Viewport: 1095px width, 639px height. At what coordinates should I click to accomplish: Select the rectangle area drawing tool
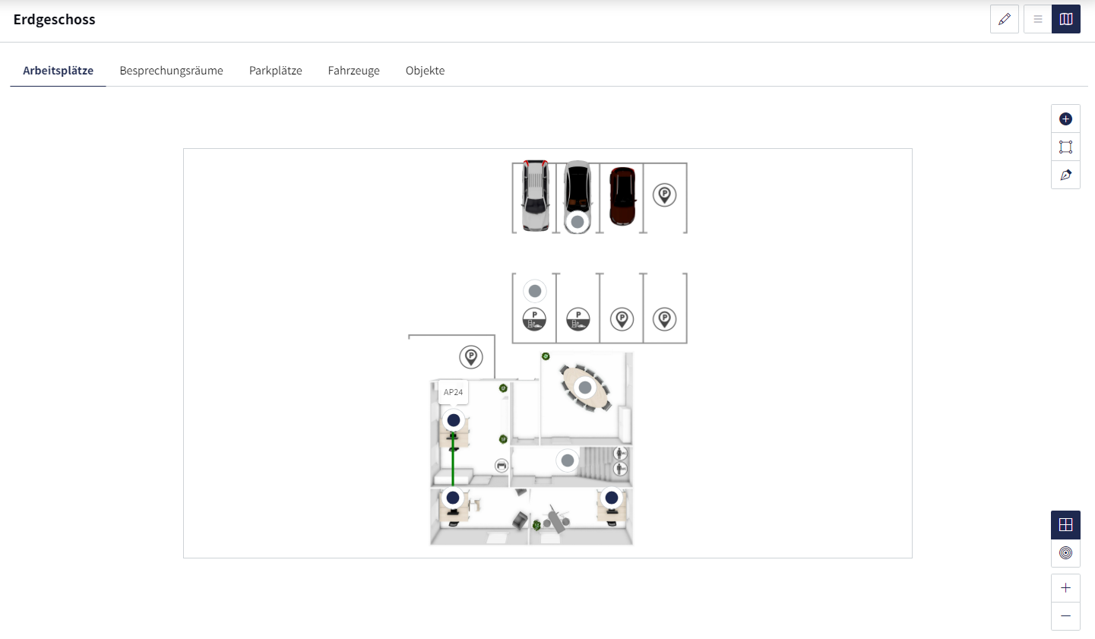click(1065, 147)
